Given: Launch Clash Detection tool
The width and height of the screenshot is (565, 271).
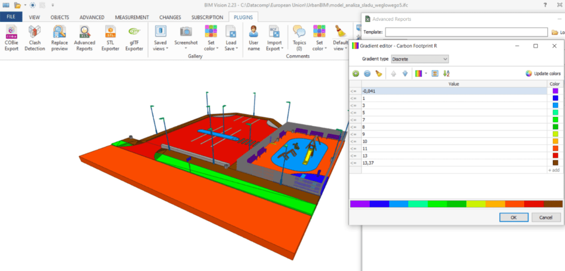Looking at the screenshot, I should pyautogui.click(x=35, y=38).
